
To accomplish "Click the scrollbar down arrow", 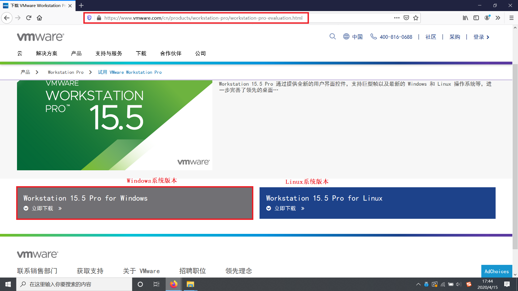I will click(x=515, y=275).
